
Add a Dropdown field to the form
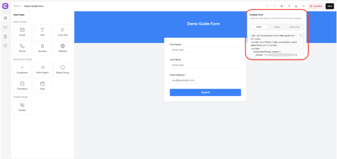tap(22, 70)
